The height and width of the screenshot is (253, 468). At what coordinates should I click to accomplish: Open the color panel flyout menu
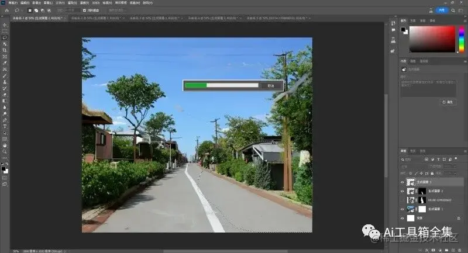[464, 20]
